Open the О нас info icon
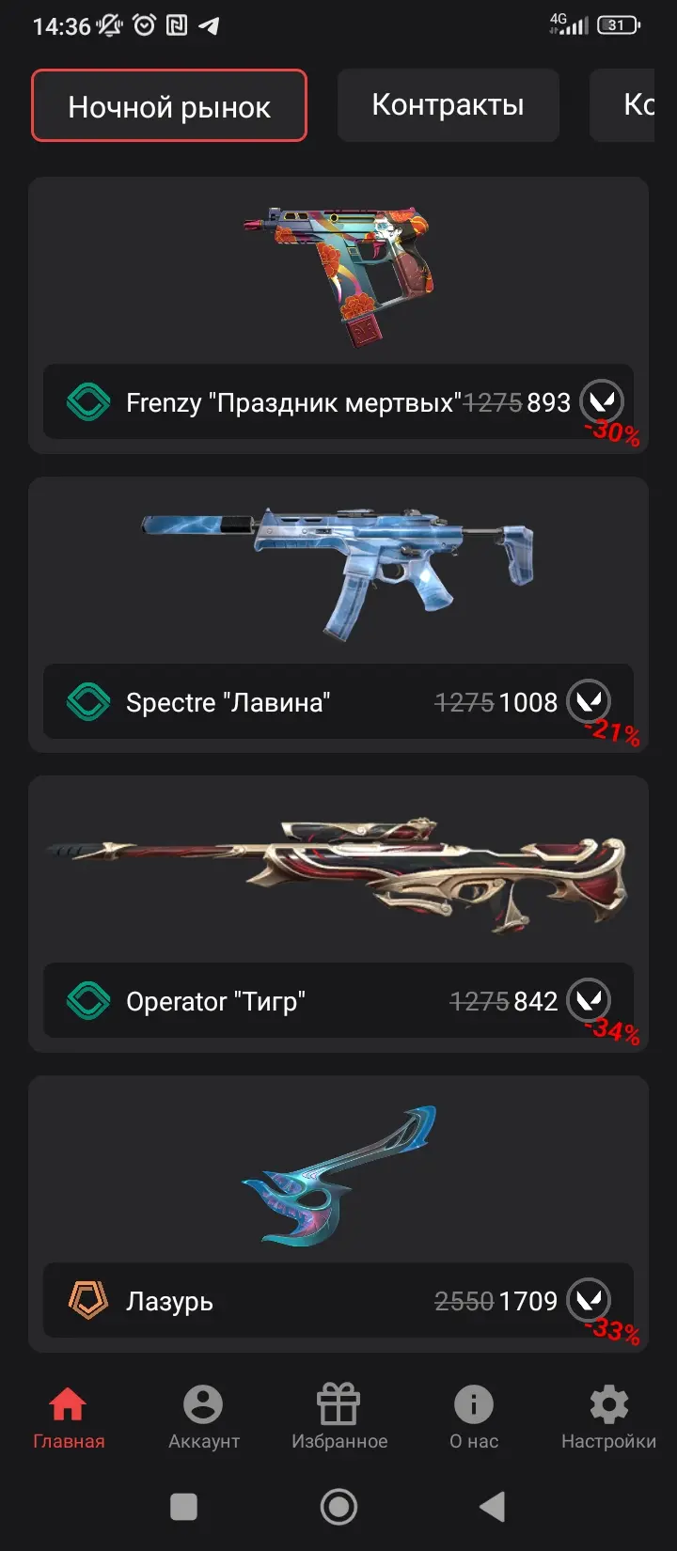Screen dimensions: 677x1551 point(474,1405)
